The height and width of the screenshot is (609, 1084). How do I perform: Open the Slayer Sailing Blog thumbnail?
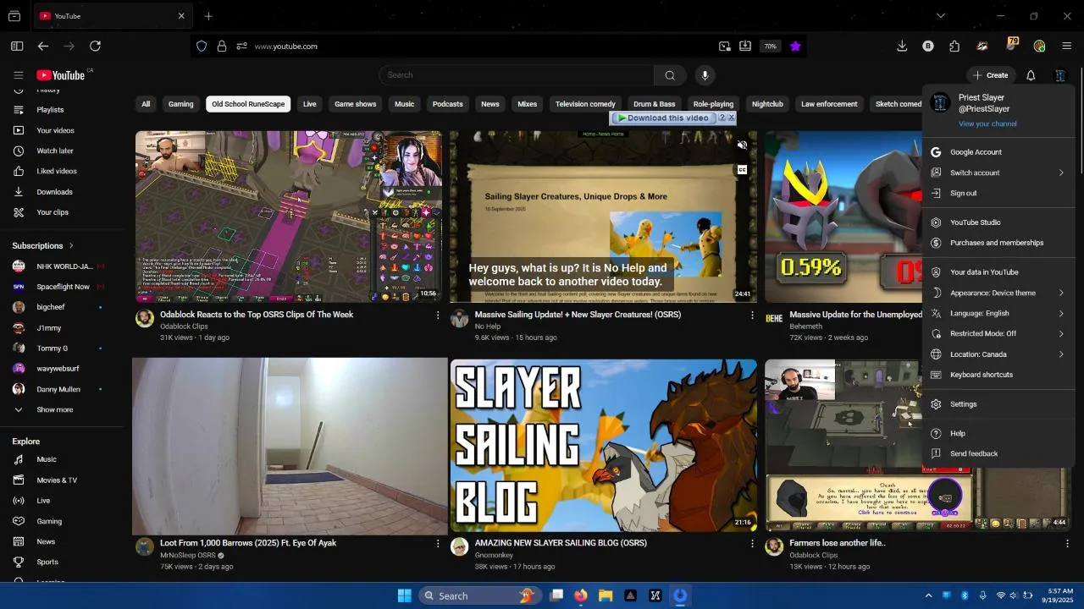[x=604, y=446]
